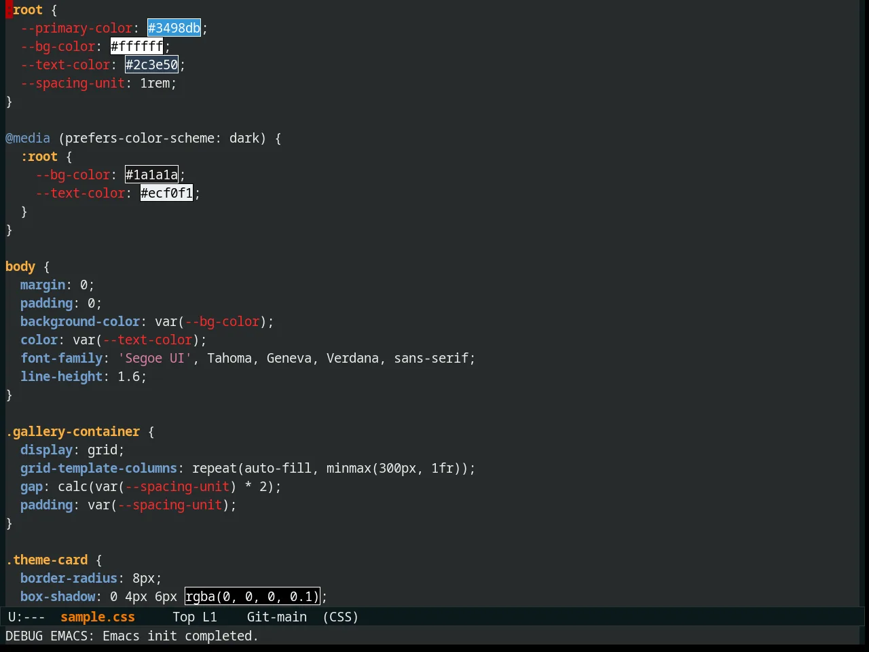Click the nested :root selector inside @media
This screenshot has width=869, height=652.
tap(39, 156)
